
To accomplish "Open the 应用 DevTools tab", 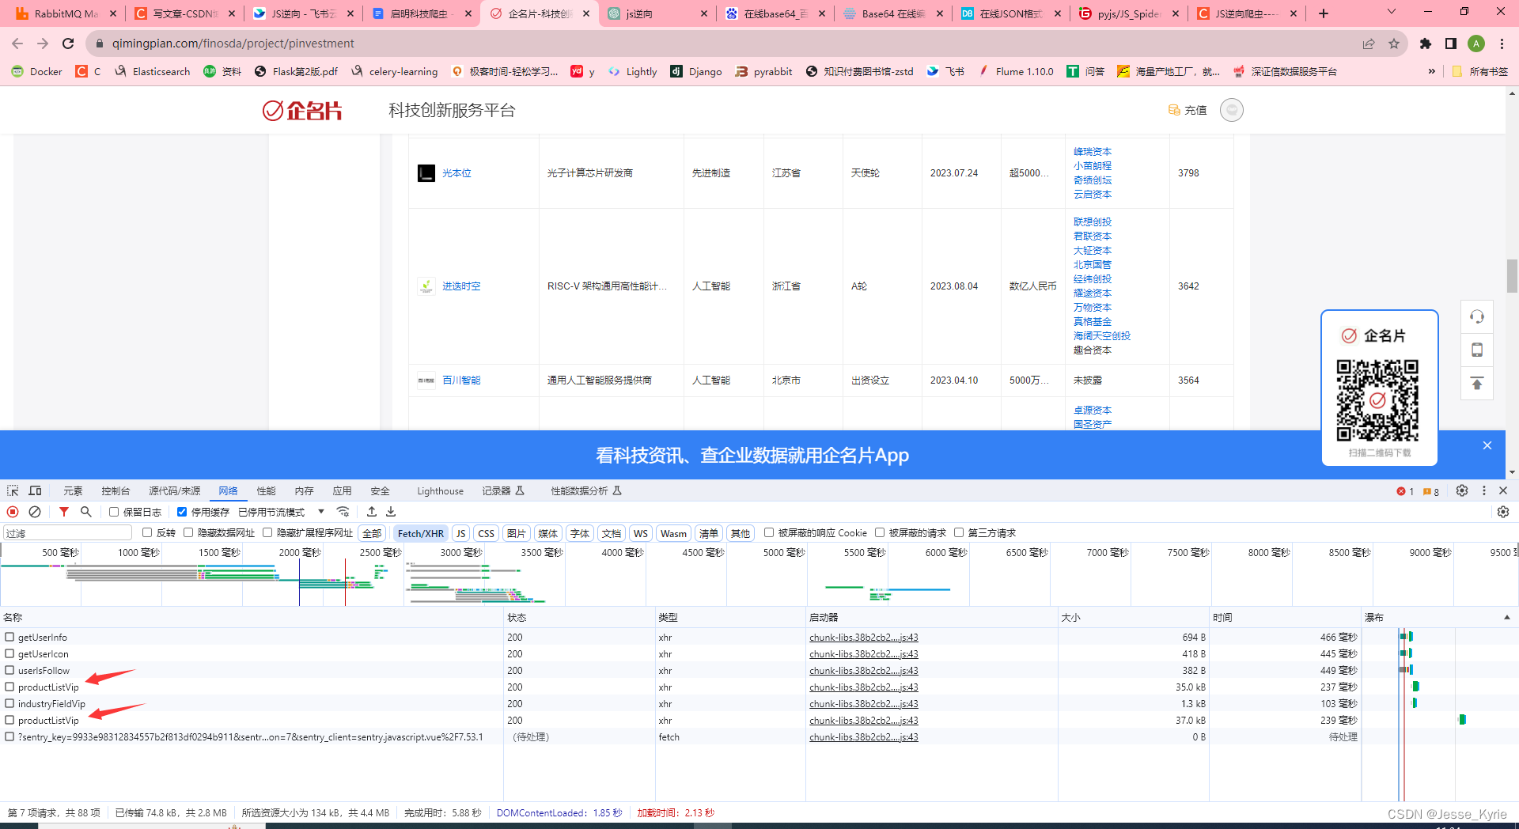I will coord(342,490).
